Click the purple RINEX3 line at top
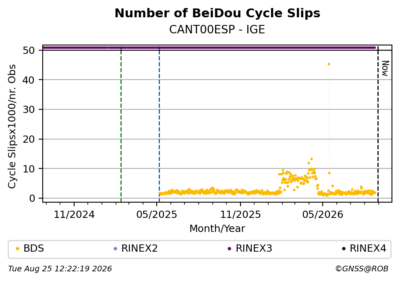 click(x=209, y=47)
